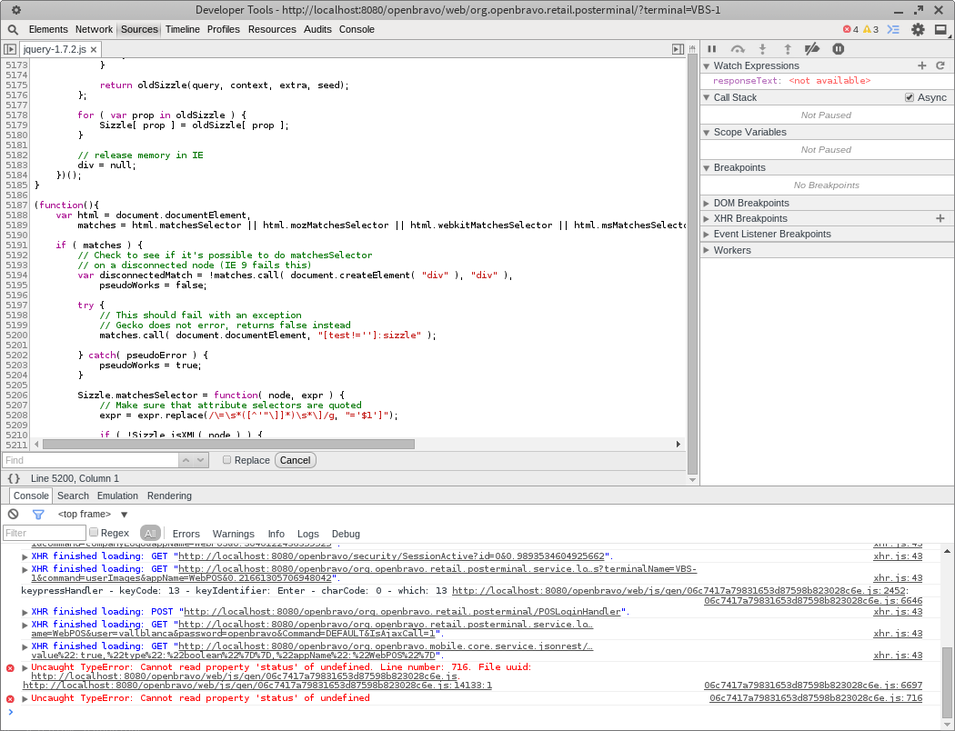Open DevTools settings gear
This screenshot has width=955, height=731.
918,29
